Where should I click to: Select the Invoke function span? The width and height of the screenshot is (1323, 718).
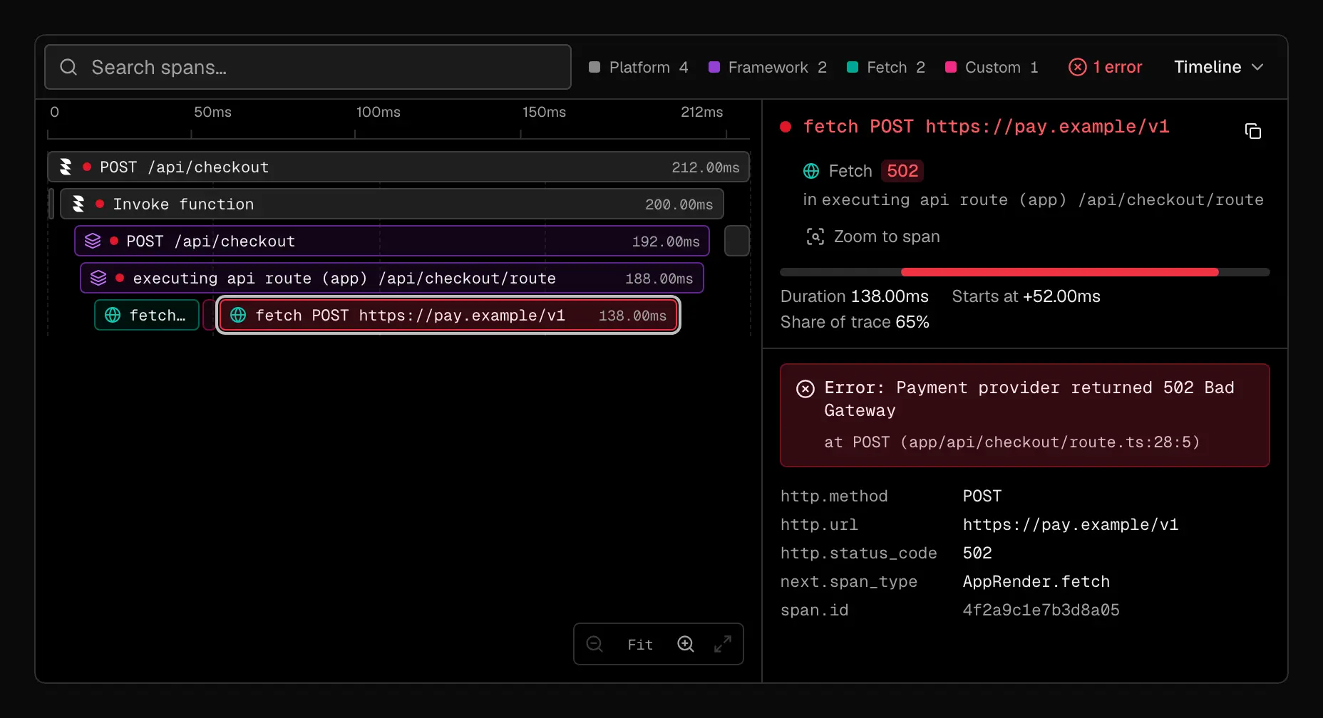(x=392, y=204)
